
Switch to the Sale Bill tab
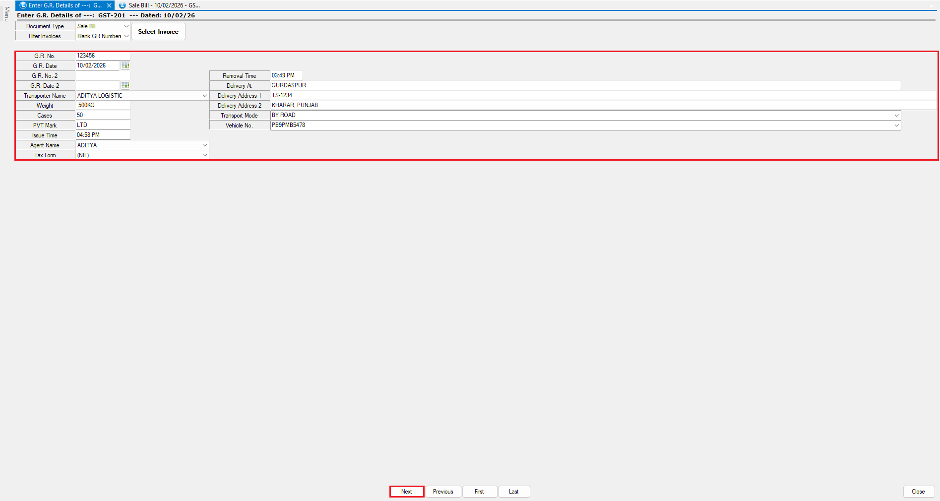(x=160, y=5)
